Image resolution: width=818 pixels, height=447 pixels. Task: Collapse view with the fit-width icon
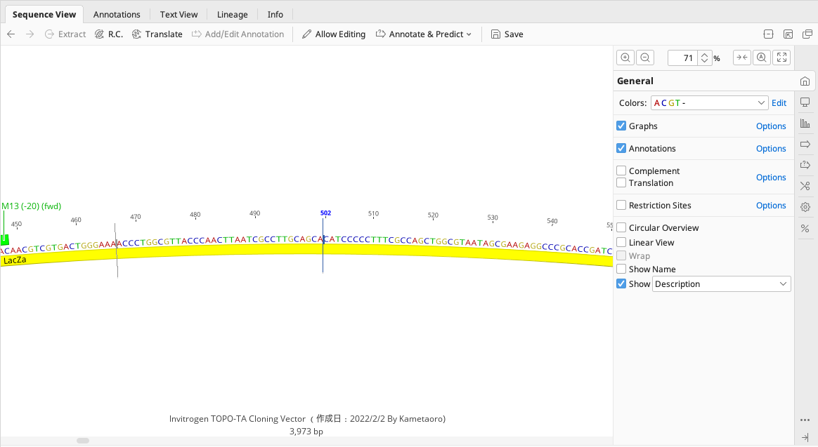[741, 57]
